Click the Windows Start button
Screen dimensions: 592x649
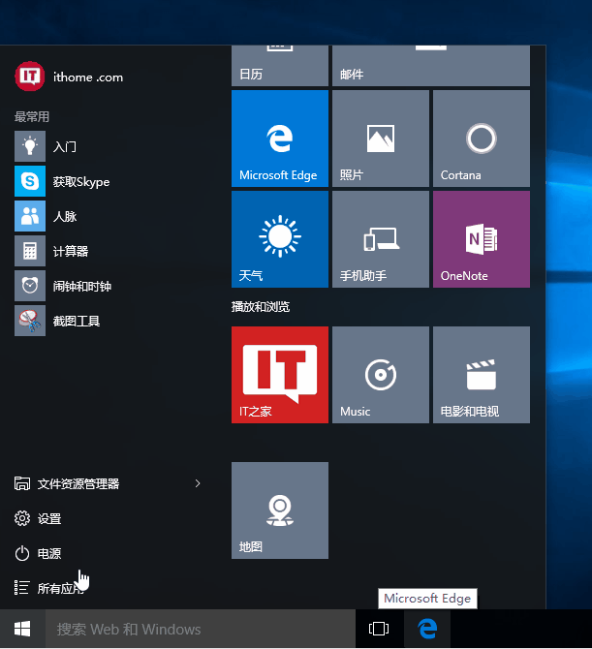pos(21,629)
